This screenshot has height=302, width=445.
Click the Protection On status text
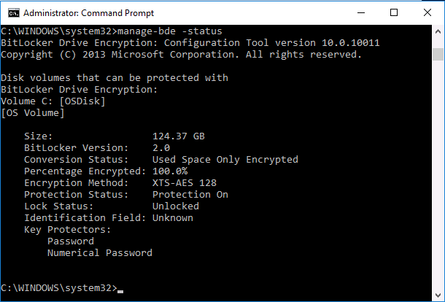click(x=190, y=195)
